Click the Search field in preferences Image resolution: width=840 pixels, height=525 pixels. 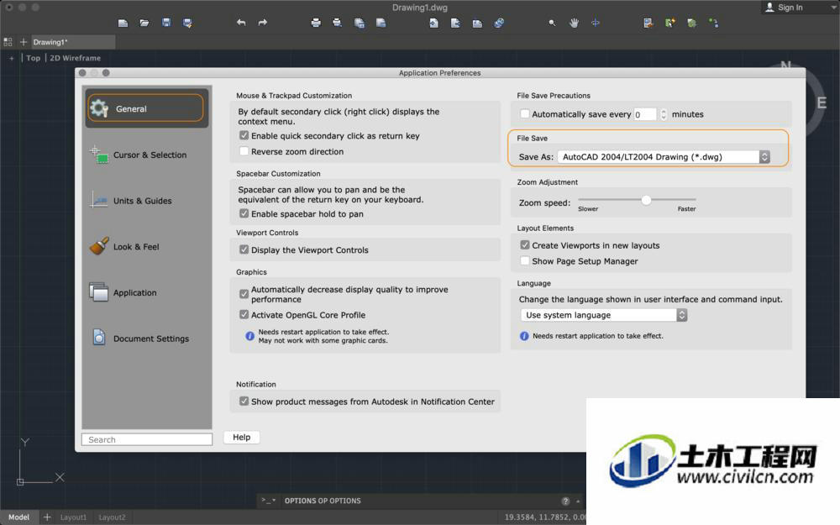[147, 439]
